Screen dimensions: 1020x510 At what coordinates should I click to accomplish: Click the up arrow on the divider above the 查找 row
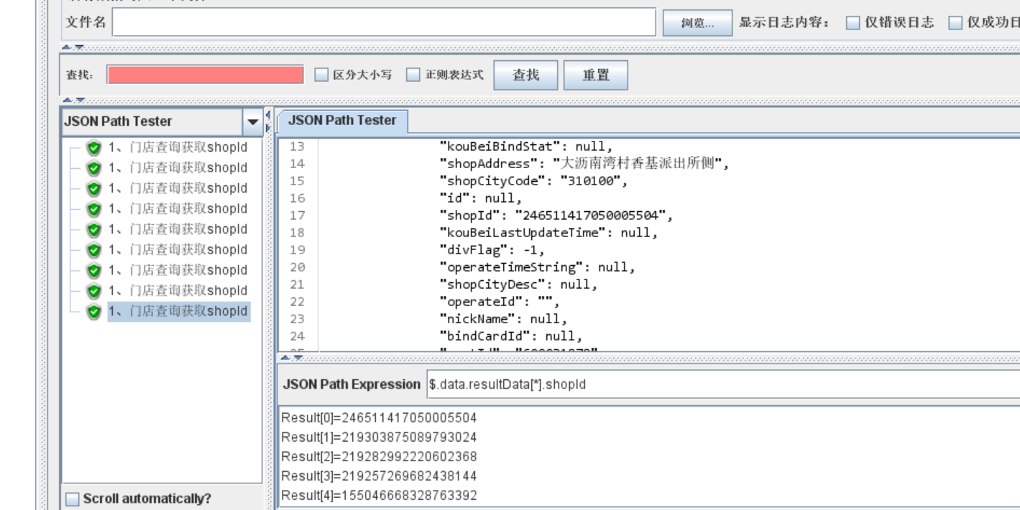click(x=66, y=48)
